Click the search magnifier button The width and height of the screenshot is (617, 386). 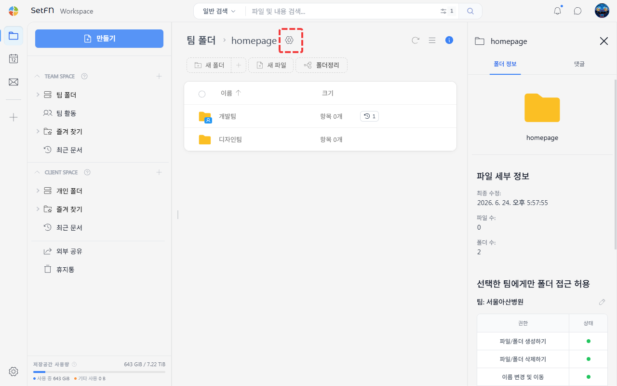[470, 11]
